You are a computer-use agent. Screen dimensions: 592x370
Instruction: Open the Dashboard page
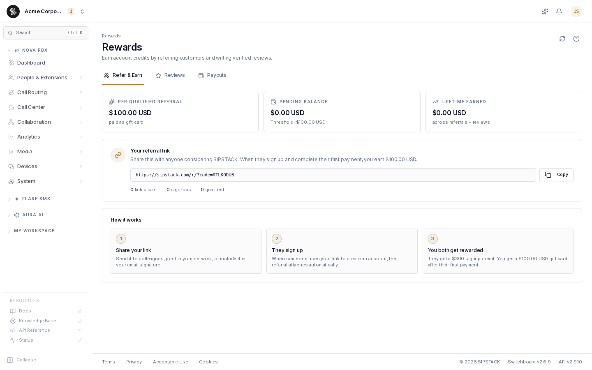tap(46, 63)
